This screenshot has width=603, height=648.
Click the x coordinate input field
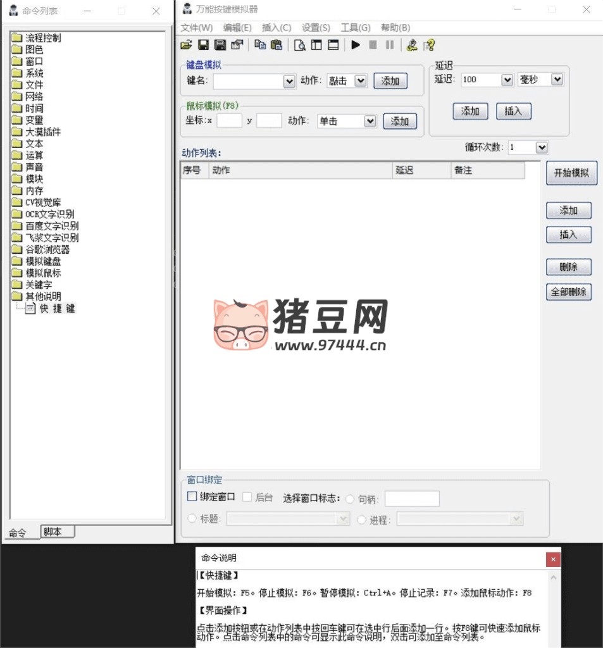[229, 121]
